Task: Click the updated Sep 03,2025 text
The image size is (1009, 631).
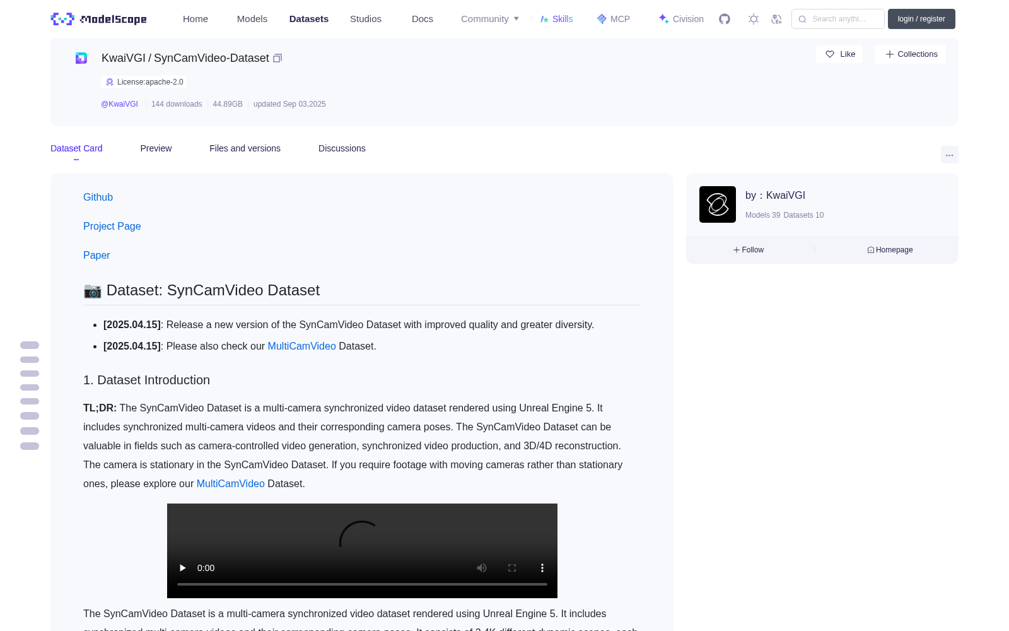Action: coord(289,104)
